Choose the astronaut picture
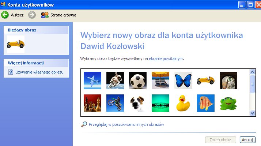 [x=115, y=81]
